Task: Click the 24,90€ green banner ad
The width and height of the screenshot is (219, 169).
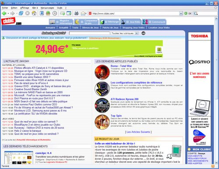Action: (93, 49)
